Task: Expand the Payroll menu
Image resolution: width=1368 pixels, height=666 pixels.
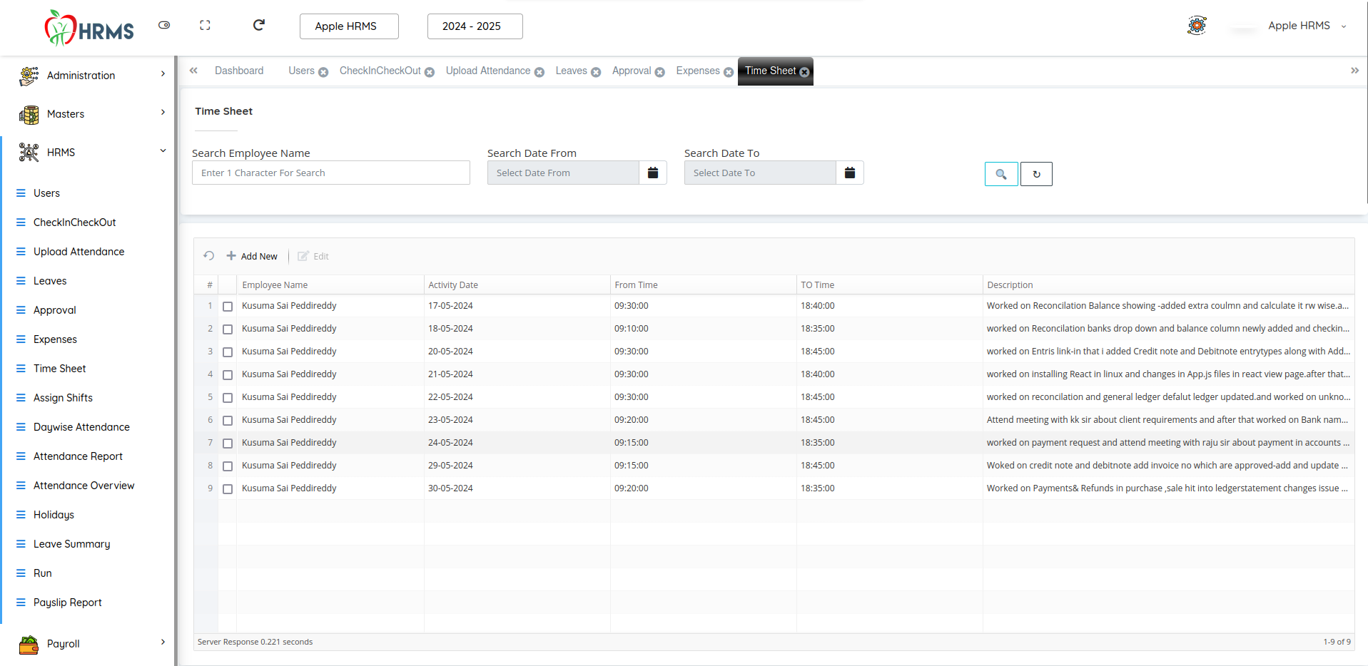Action: tap(91, 643)
